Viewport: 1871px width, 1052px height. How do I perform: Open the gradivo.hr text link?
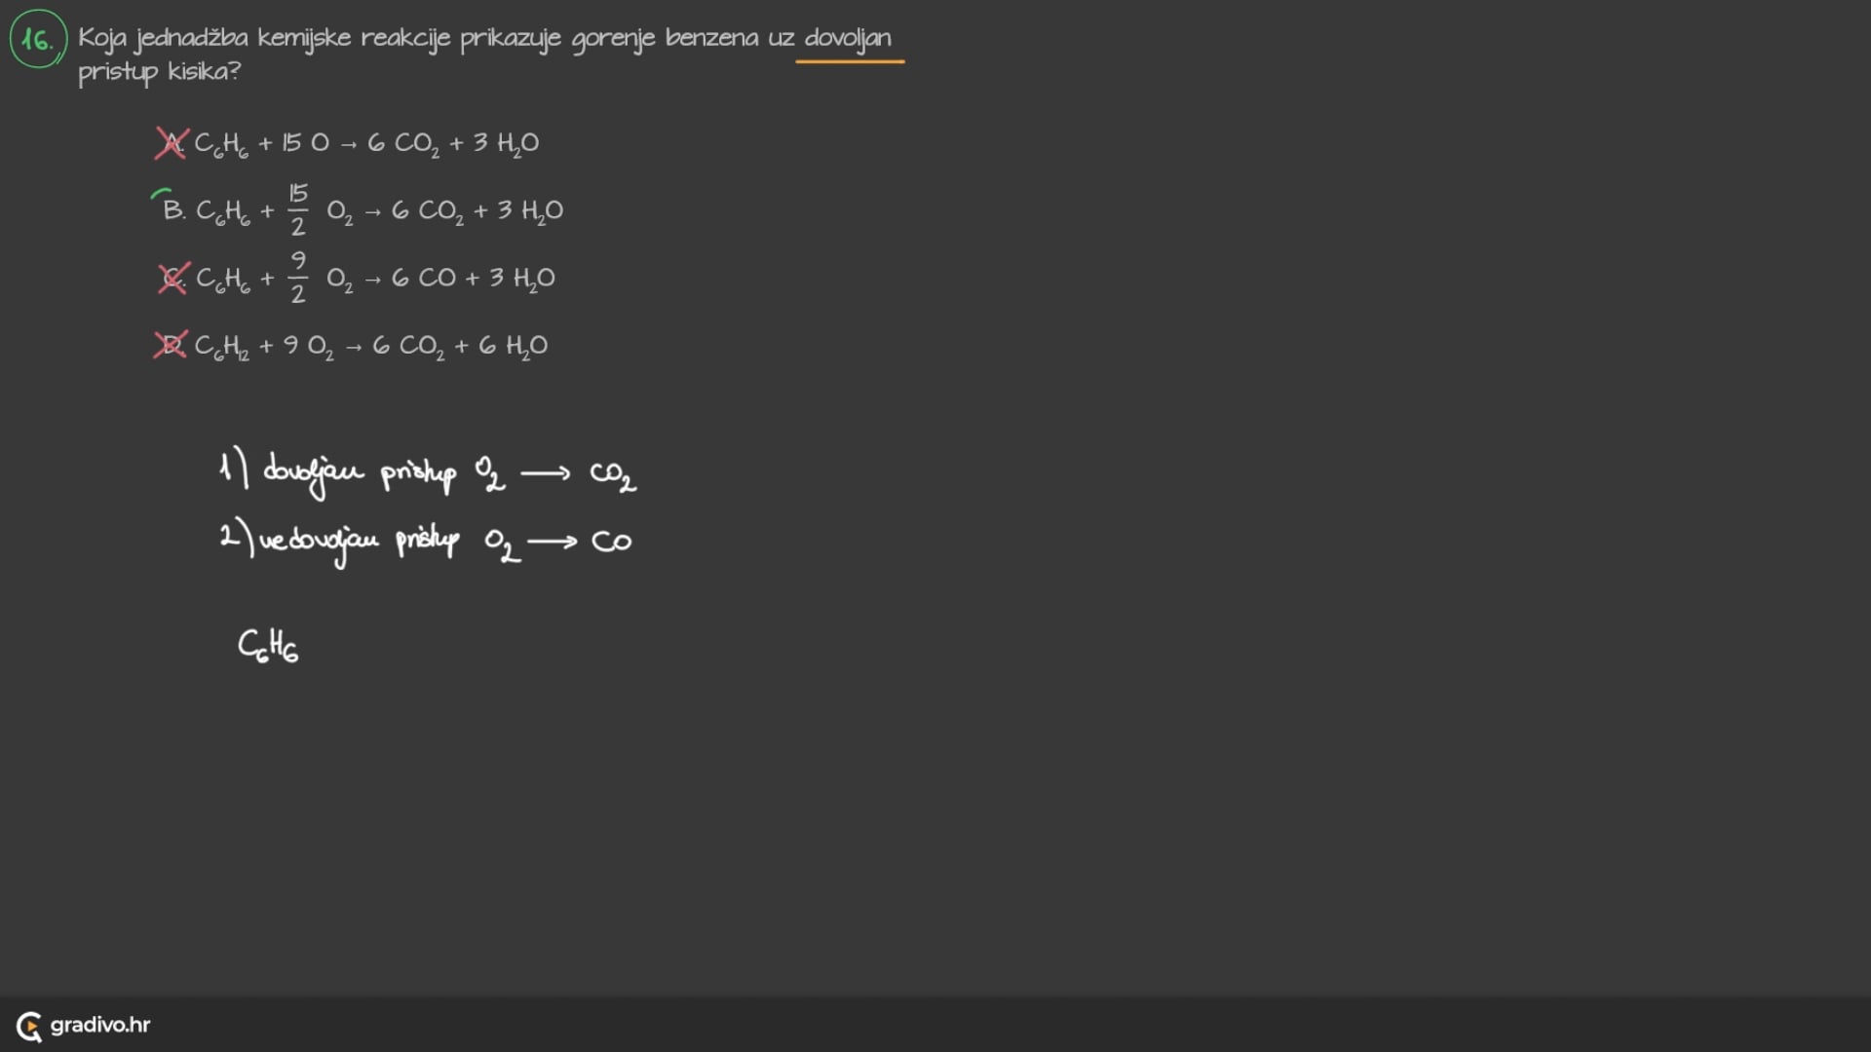pos(100,1025)
